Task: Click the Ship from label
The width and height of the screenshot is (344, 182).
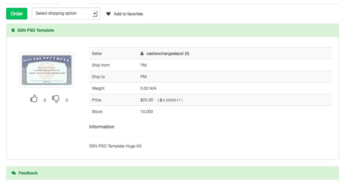Action: click(100, 65)
